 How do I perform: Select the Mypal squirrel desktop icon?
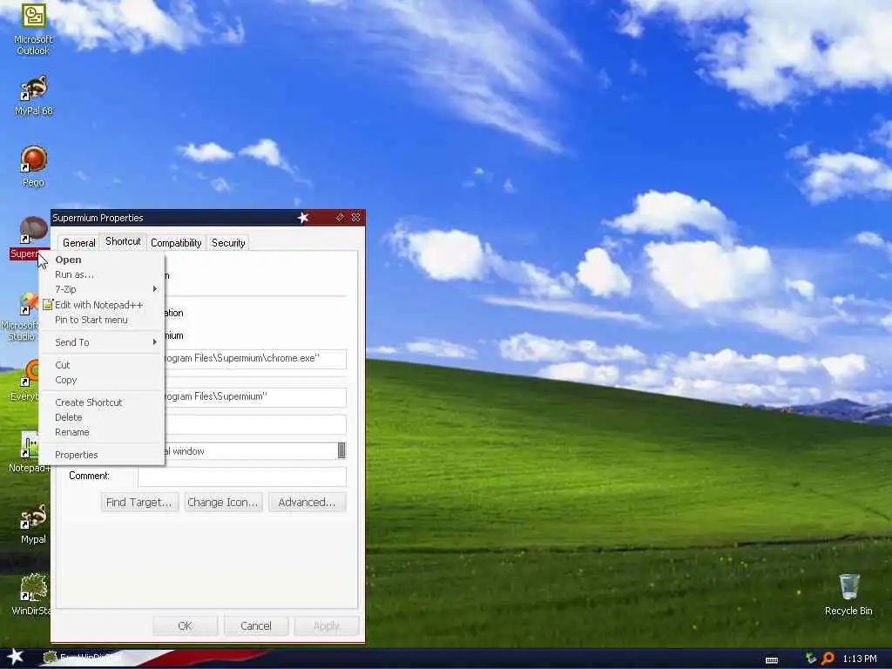click(33, 524)
